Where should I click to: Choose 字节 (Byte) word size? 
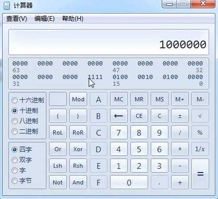click(x=22, y=181)
